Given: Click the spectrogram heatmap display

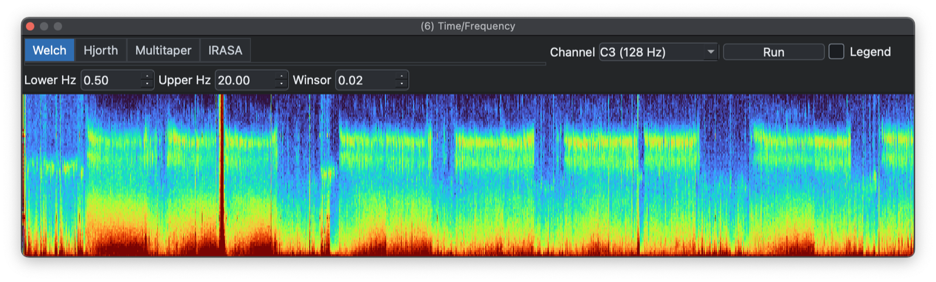Looking at the screenshot, I should pyautogui.click(x=468, y=175).
